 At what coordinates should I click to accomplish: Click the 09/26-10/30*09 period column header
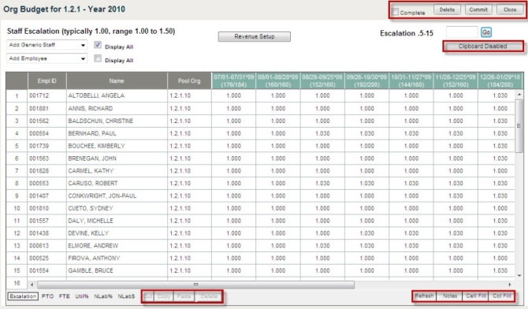pyautogui.click(x=366, y=81)
